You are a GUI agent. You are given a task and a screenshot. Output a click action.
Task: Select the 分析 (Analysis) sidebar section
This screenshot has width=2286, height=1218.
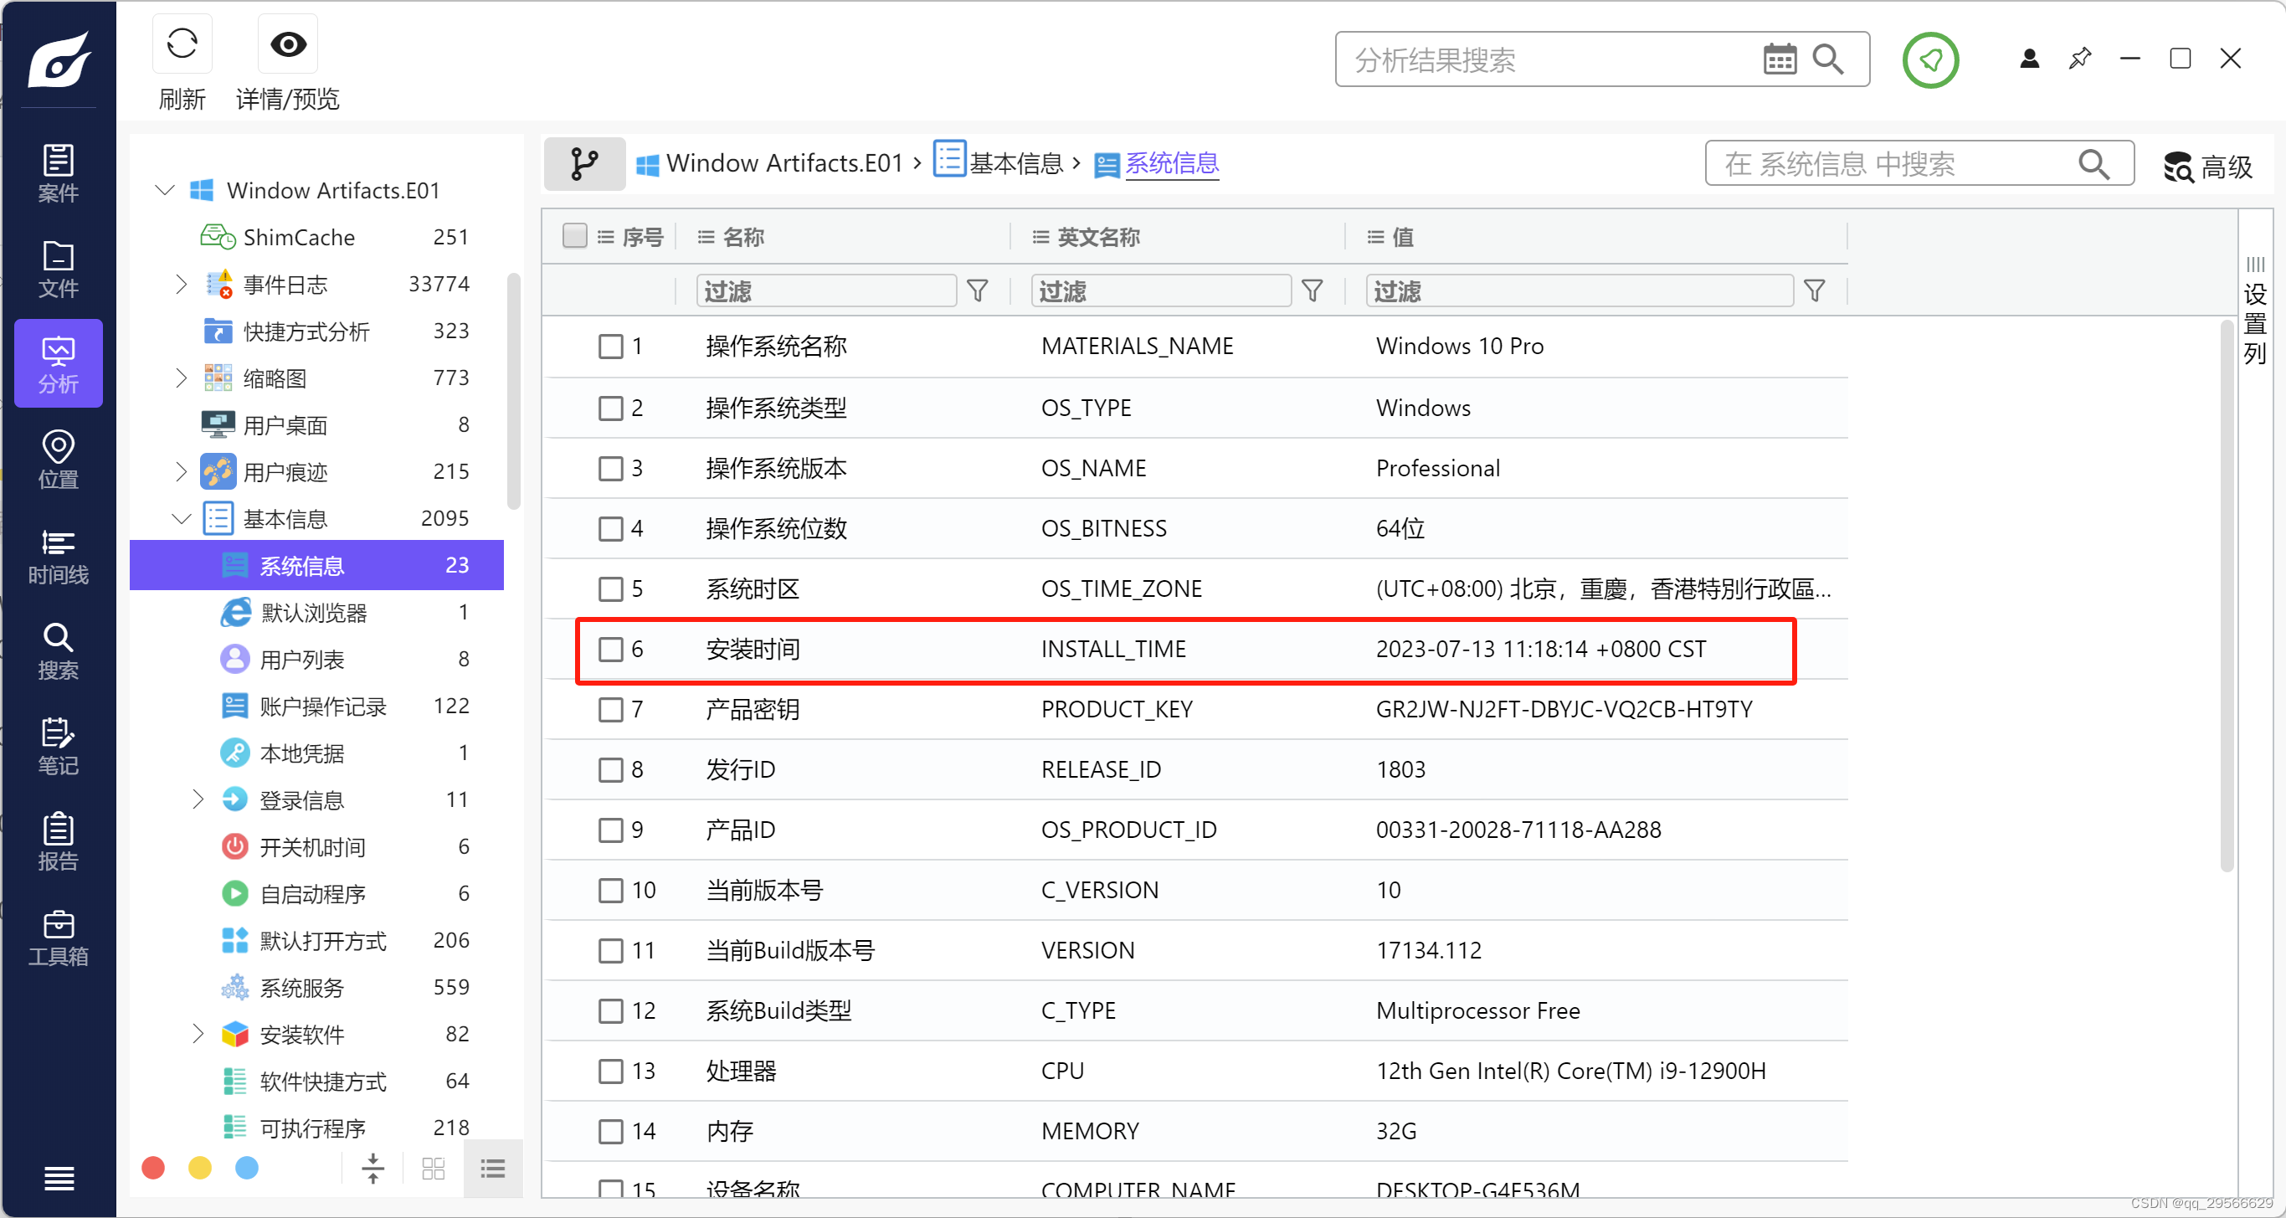click(x=59, y=363)
